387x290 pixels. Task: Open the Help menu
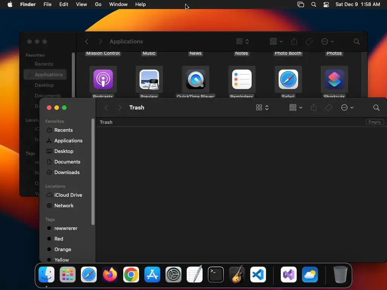pos(141,5)
